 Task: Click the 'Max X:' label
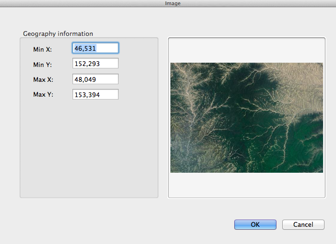[43, 80]
